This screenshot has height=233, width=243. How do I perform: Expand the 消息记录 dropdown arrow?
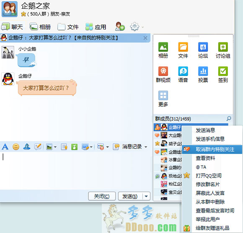click(x=146, y=147)
